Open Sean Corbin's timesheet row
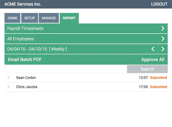The height and width of the screenshot is (127, 172). [x=86, y=78]
